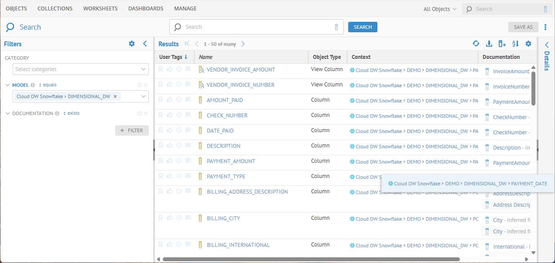Image resolution: width=555 pixels, height=263 pixels.
Task: Open the DASHBOARDS menu
Action: coord(146,9)
